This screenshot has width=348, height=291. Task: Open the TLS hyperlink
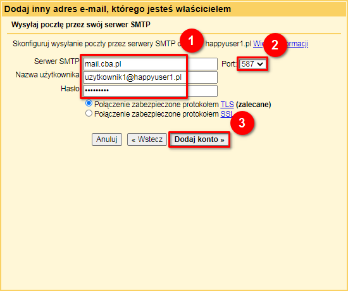[227, 105]
